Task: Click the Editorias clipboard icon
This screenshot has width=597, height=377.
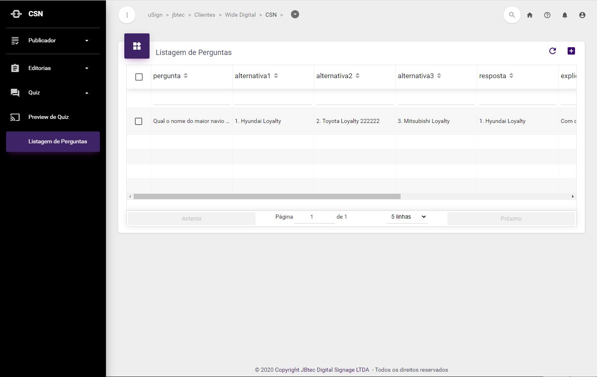Action: [x=15, y=68]
